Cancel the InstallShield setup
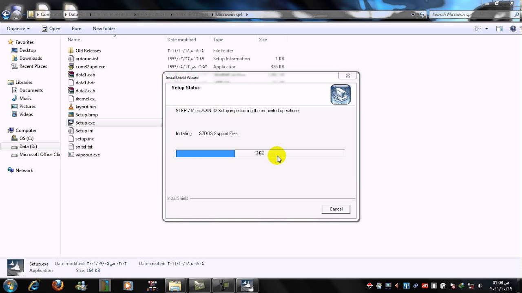 click(x=336, y=209)
